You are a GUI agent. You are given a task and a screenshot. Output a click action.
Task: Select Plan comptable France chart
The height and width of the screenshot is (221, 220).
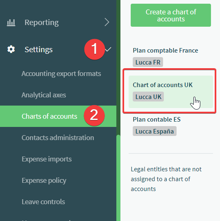[166, 51]
